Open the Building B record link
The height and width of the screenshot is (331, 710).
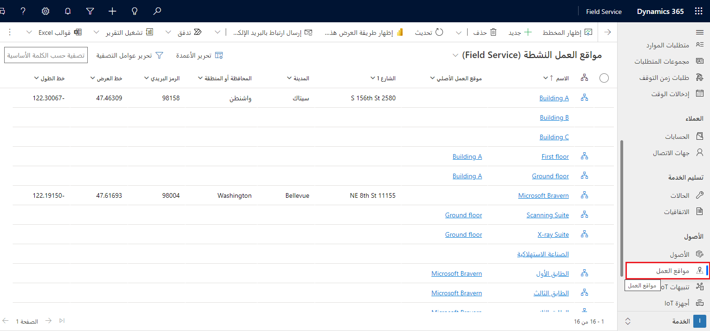pyautogui.click(x=554, y=117)
